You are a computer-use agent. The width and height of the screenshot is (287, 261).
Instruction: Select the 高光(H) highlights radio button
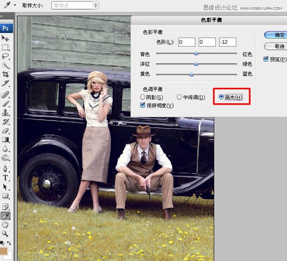click(x=221, y=97)
